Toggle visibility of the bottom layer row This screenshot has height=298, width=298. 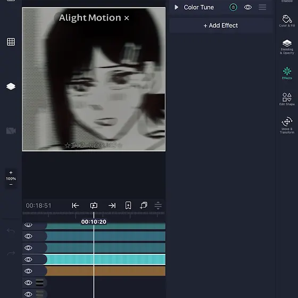[28, 294]
